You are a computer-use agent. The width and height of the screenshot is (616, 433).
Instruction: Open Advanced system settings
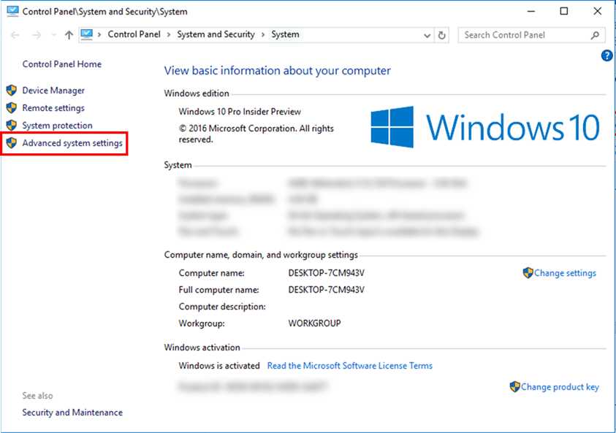click(x=72, y=143)
